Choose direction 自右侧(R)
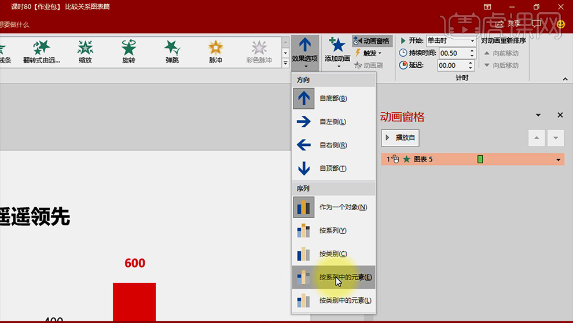 click(x=333, y=145)
